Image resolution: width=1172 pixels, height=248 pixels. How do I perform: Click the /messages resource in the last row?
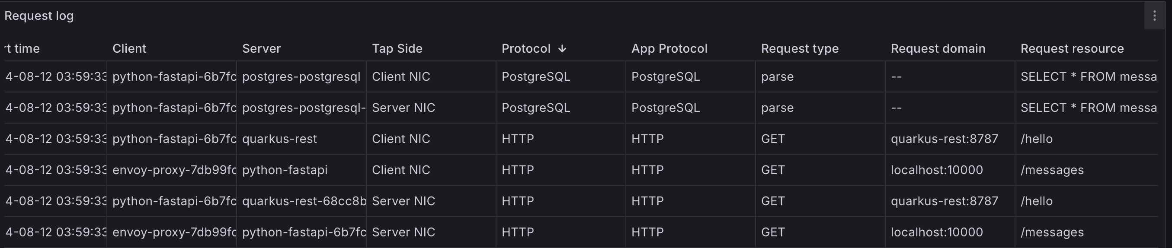1052,232
